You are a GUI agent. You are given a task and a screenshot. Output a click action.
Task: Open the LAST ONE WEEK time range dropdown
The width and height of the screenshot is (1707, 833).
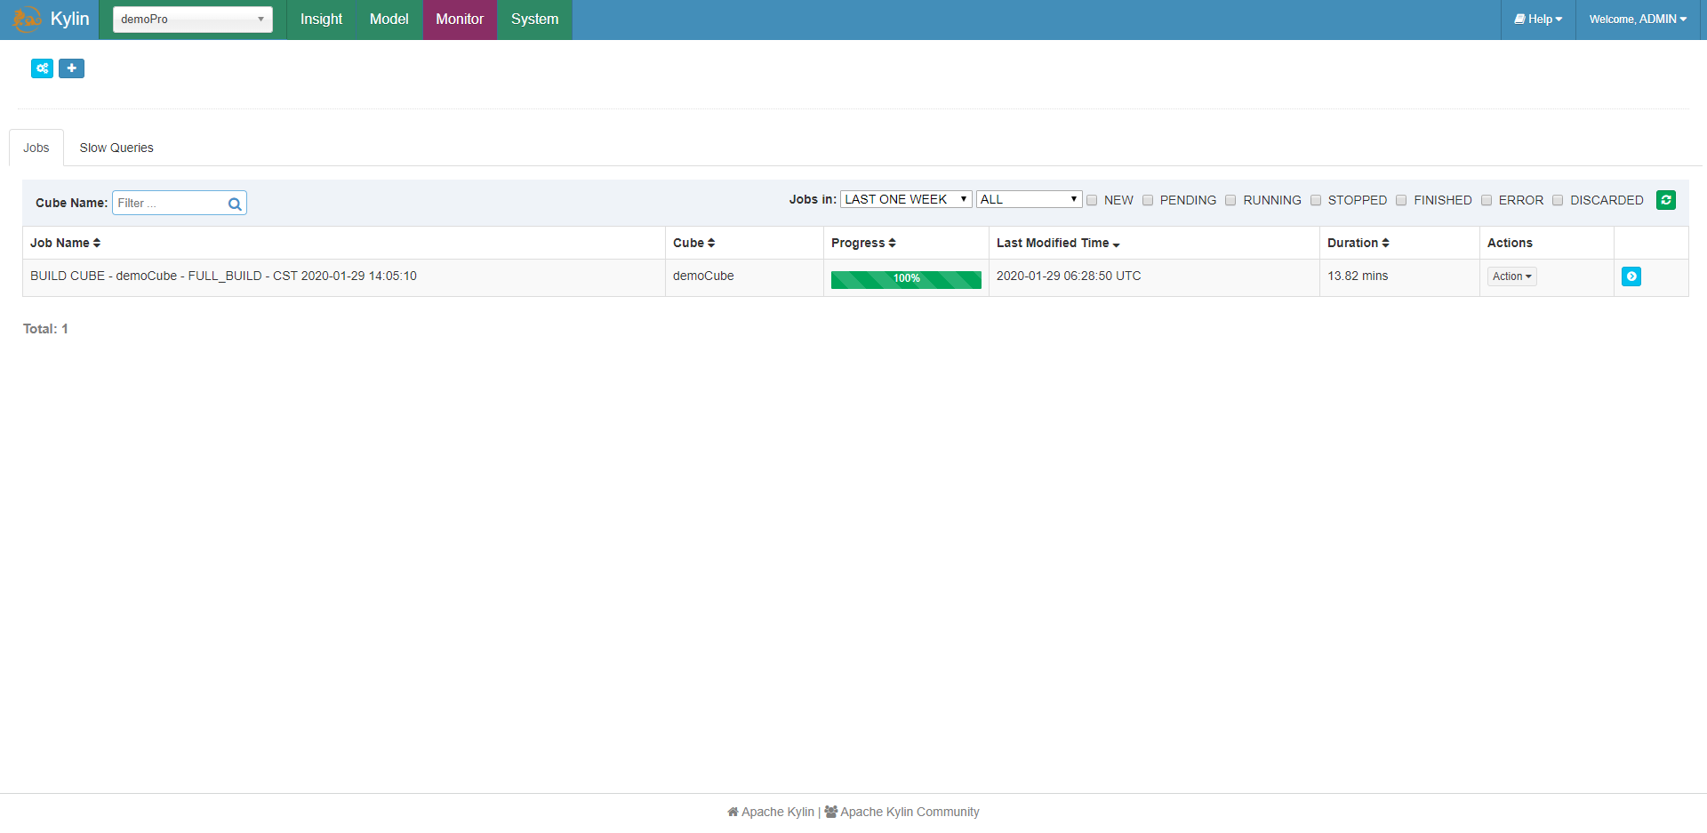pyautogui.click(x=905, y=198)
